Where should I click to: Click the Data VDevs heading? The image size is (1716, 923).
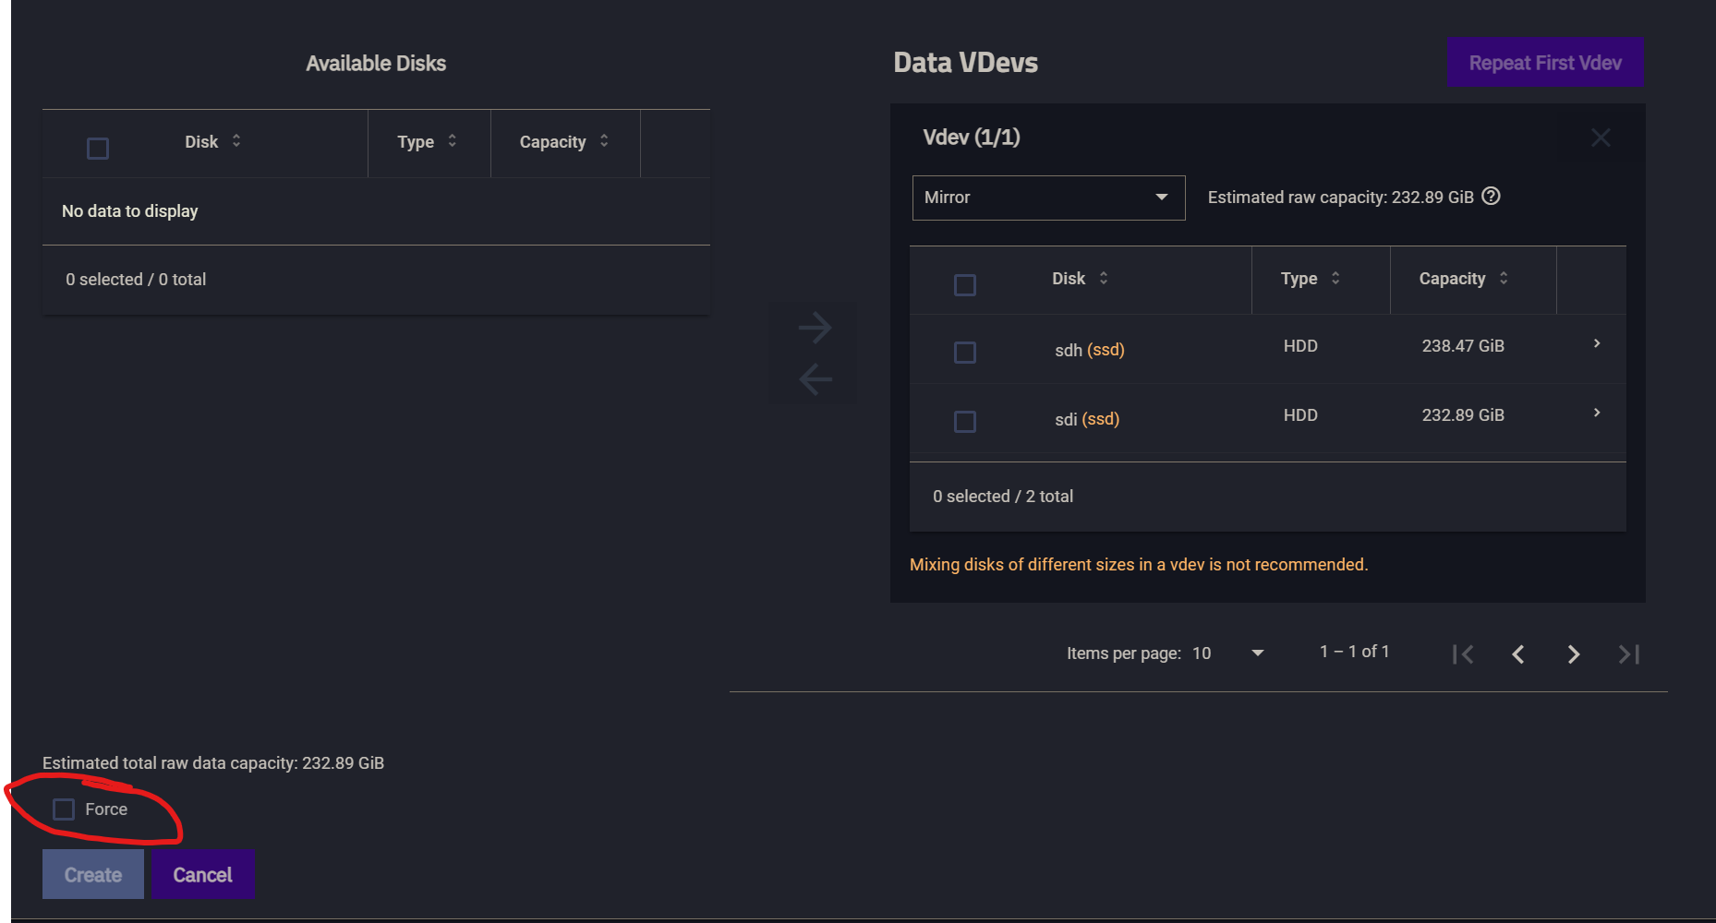click(x=966, y=63)
